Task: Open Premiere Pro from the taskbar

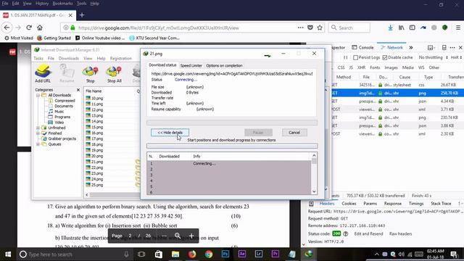Action: tap(275, 254)
